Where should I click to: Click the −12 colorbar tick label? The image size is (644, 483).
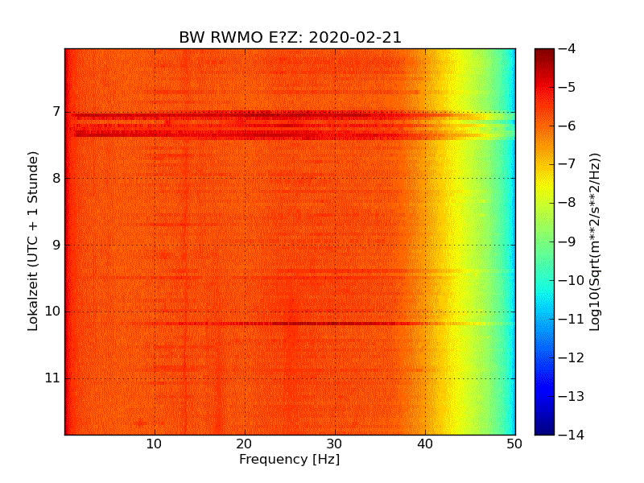(572, 357)
